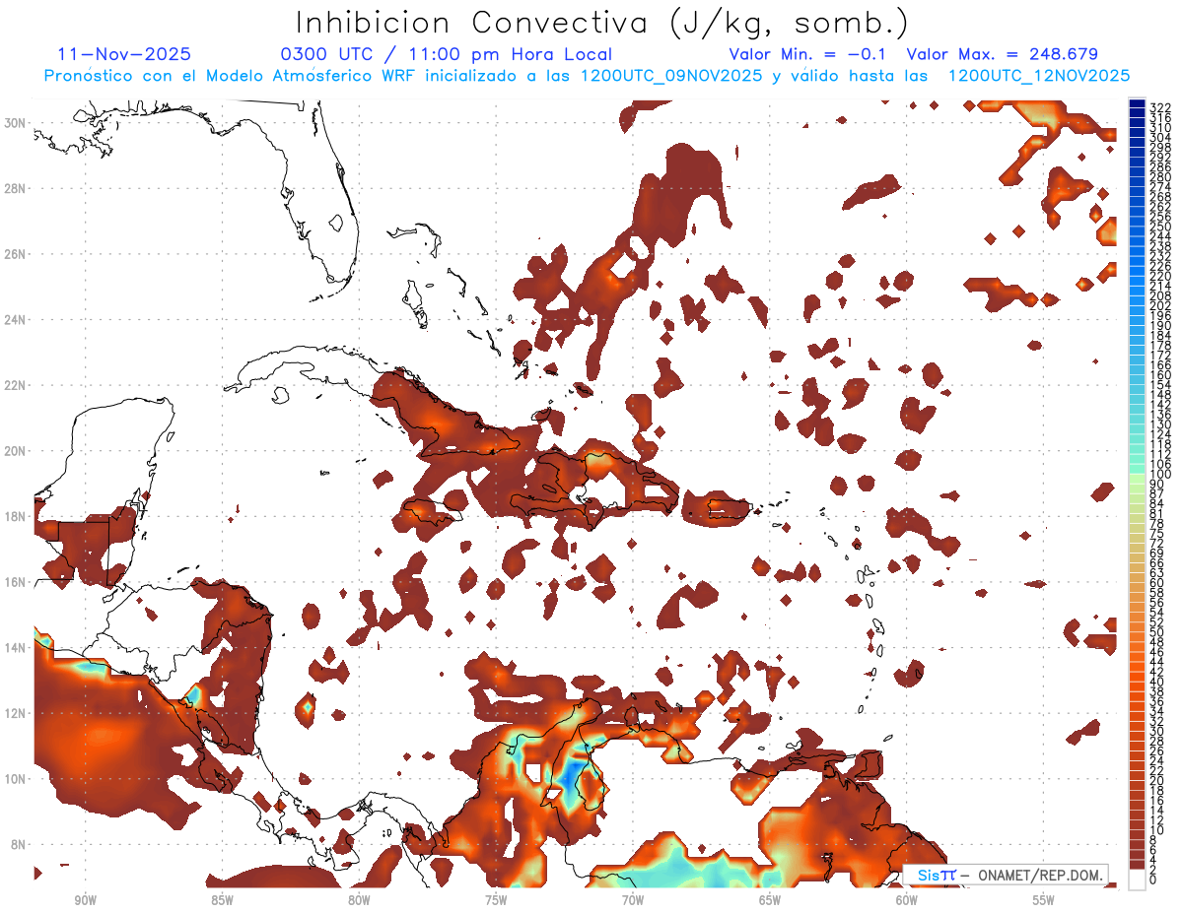Click the '85W' longitude label
1183x913 pixels.
pos(222,900)
